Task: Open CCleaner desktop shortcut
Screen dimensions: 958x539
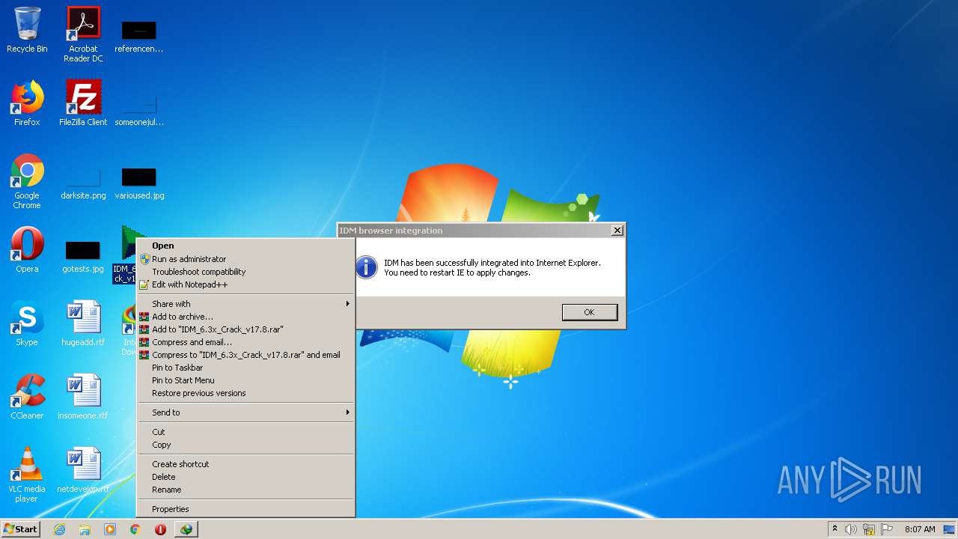Action: (27, 397)
